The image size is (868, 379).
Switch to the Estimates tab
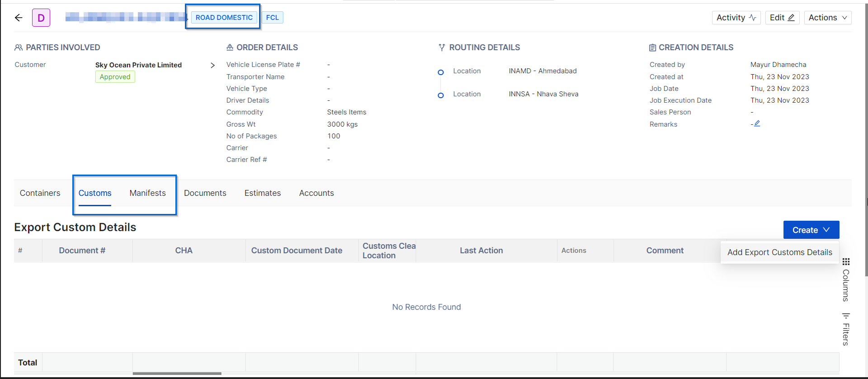click(263, 193)
